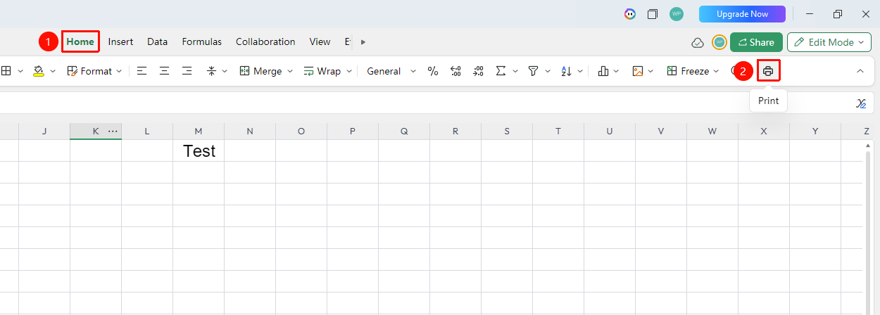Expand the AutoSum function list arrow

point(515,71)
